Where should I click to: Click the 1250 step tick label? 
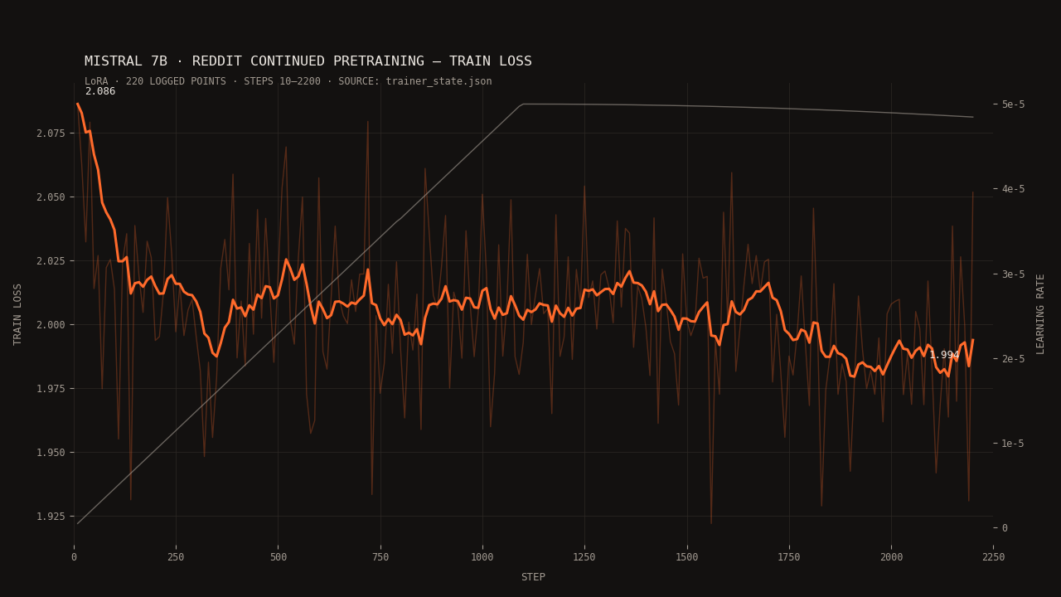tap(584, 558)
